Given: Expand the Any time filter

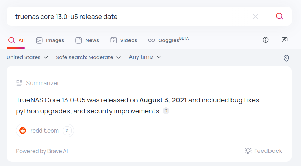Looking at the screenshot, I should click(145, 57).
